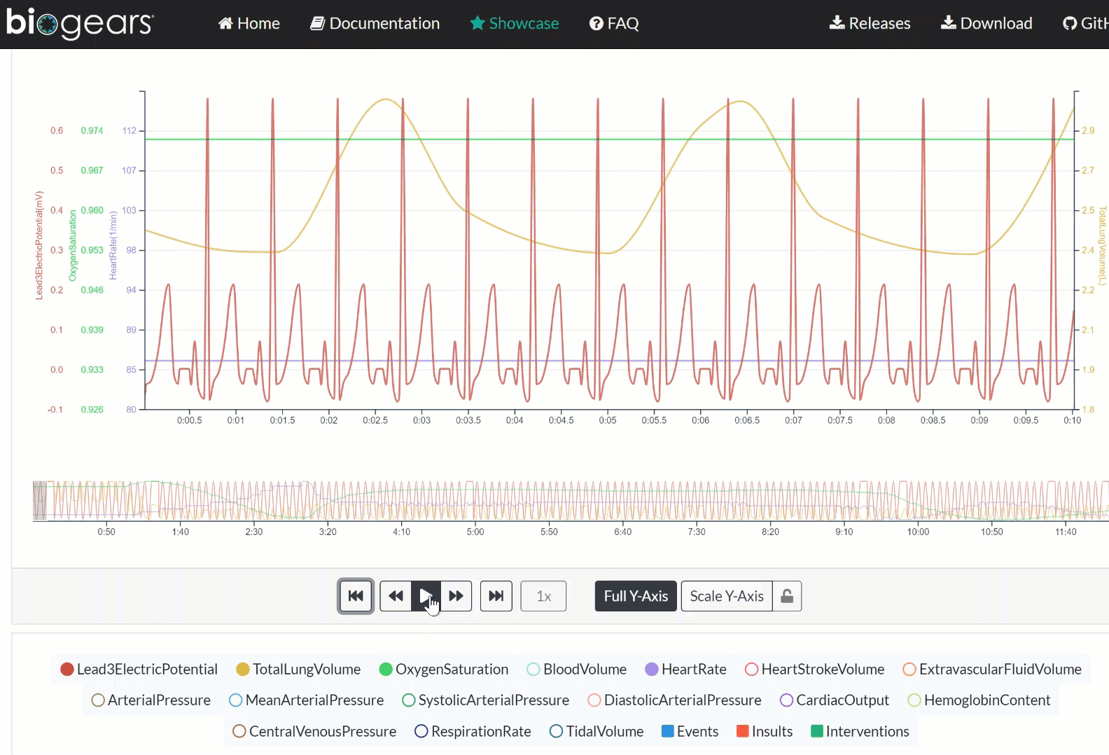Click the Scale Y-Axis button
The height and width of the screenshot is (755, 1109).
[726, 596]
